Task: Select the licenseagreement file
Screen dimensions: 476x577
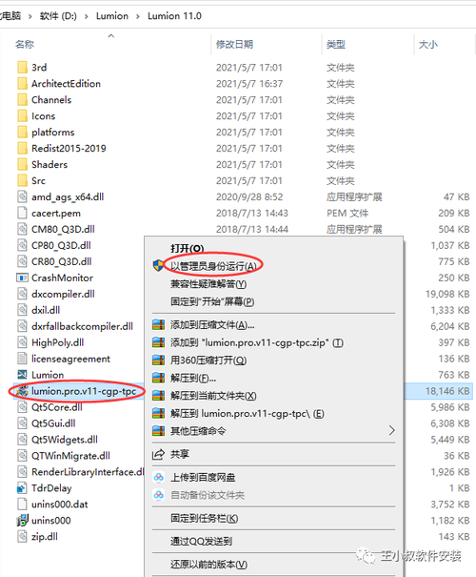Action: [70, 359]
